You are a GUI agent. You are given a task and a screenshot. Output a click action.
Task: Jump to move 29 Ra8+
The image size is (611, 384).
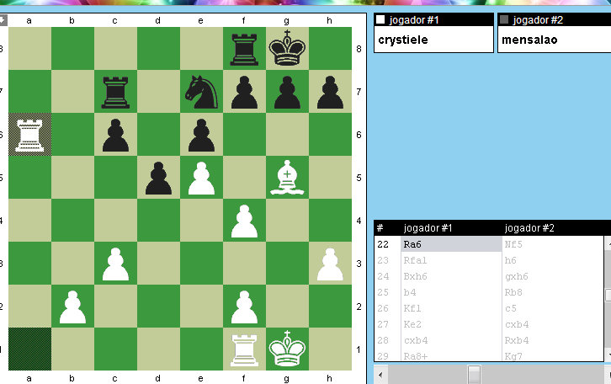click(416, 356)
